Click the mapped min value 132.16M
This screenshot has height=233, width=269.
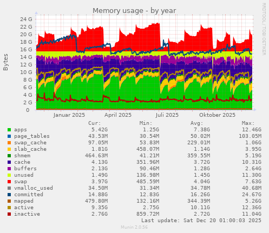coord(148,201)
